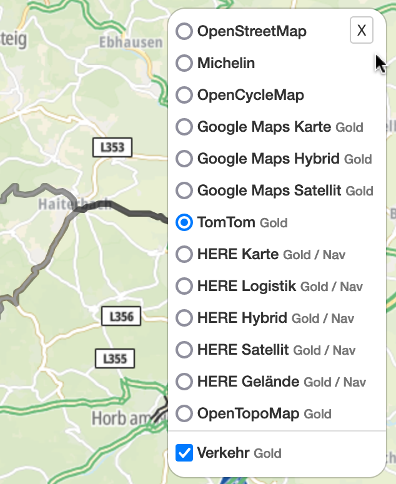
Task: Enable Google Maps Satellit view
Action: pos(184,190)
